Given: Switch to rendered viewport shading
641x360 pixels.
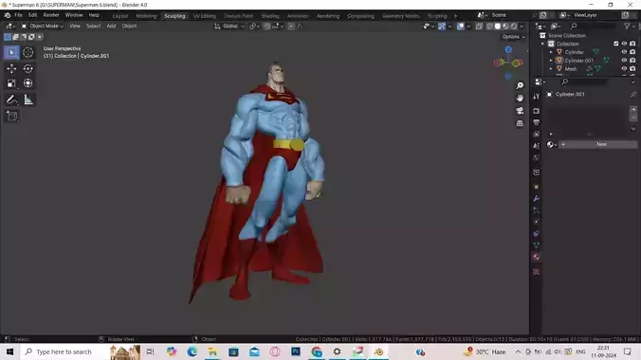Looking at the screenshot, I should (514, 27).
